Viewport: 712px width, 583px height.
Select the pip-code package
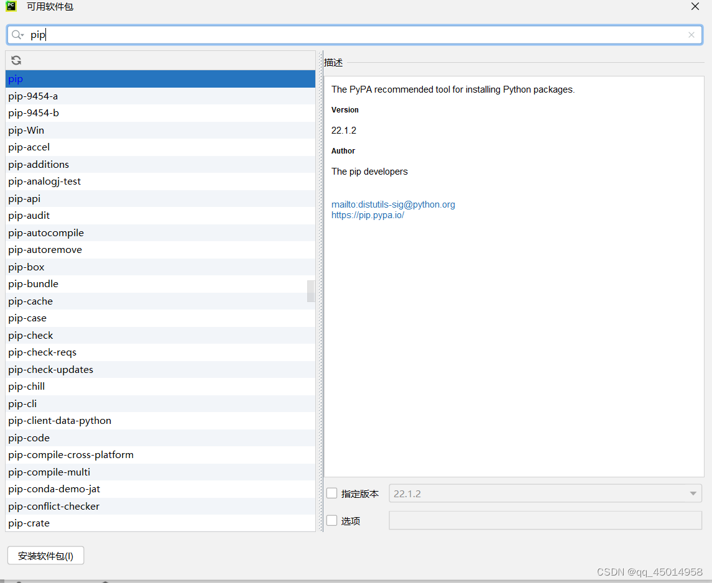coord(160,438)
